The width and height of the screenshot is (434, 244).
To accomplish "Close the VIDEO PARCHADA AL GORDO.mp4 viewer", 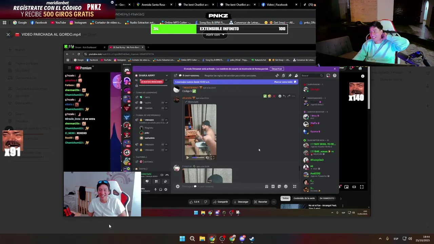I will pos(8,34).
